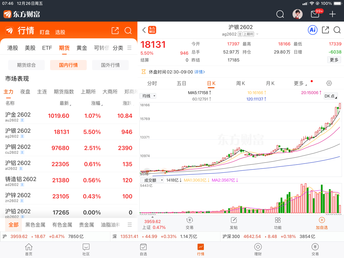
Task: Share the 沪银2602 quote page
Action: [x=325, y=30]
